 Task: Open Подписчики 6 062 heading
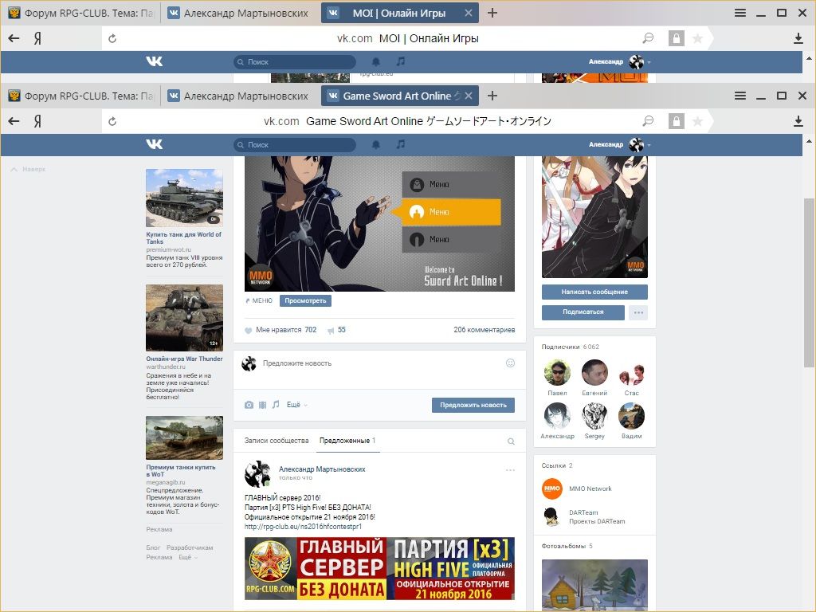pyautogui.click(x=571, y=347)
